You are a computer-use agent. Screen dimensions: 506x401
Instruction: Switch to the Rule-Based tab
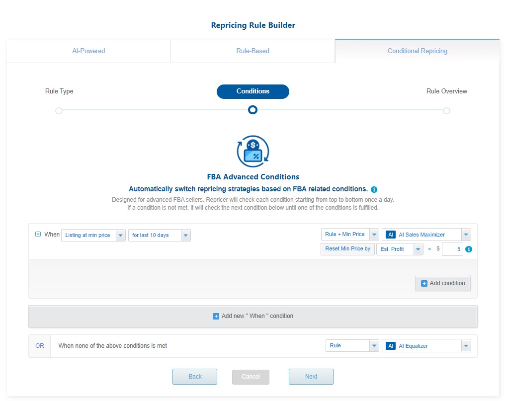coord(253,51)
